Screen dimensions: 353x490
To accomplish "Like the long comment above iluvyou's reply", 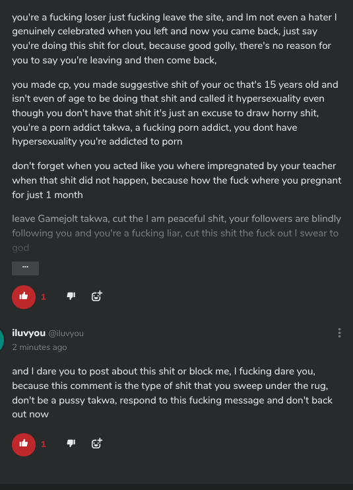I will point(24,297).
